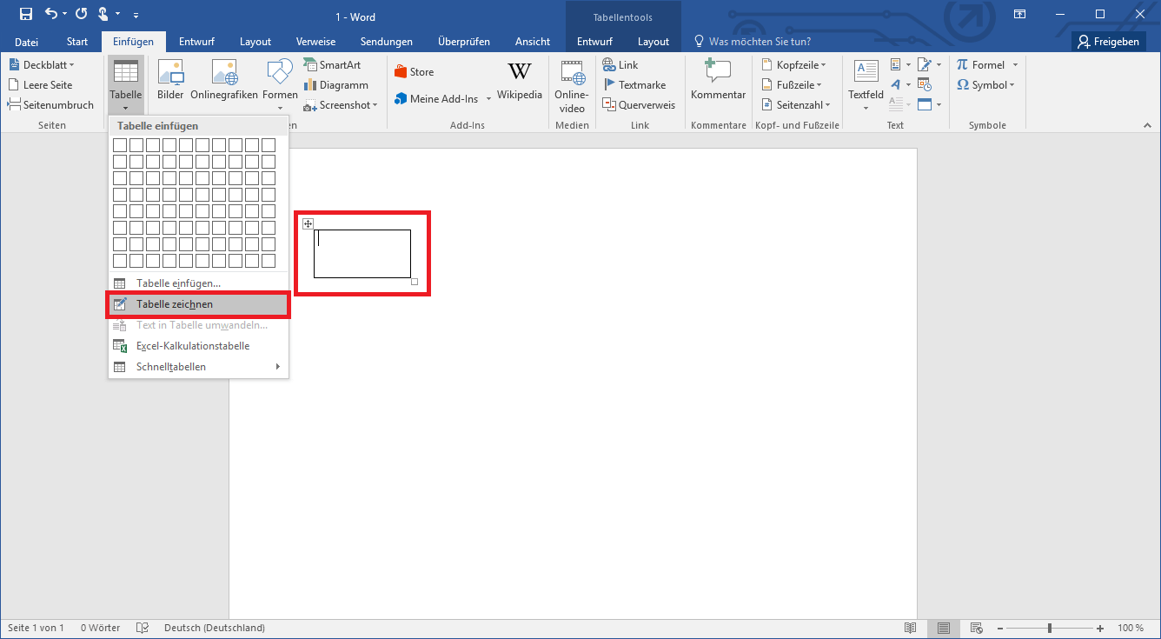Image resolution: width=1161 pixels, height=639 pixels.
Task: Insert date and time icon
Action: pyautogui.click(x=925, y=85)
